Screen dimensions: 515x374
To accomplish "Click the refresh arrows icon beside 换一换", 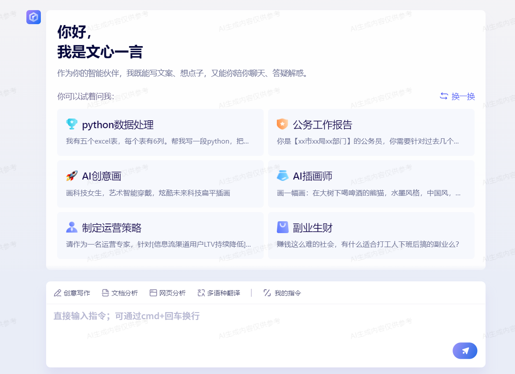I will pyautogui.click(x=443, y=96).
